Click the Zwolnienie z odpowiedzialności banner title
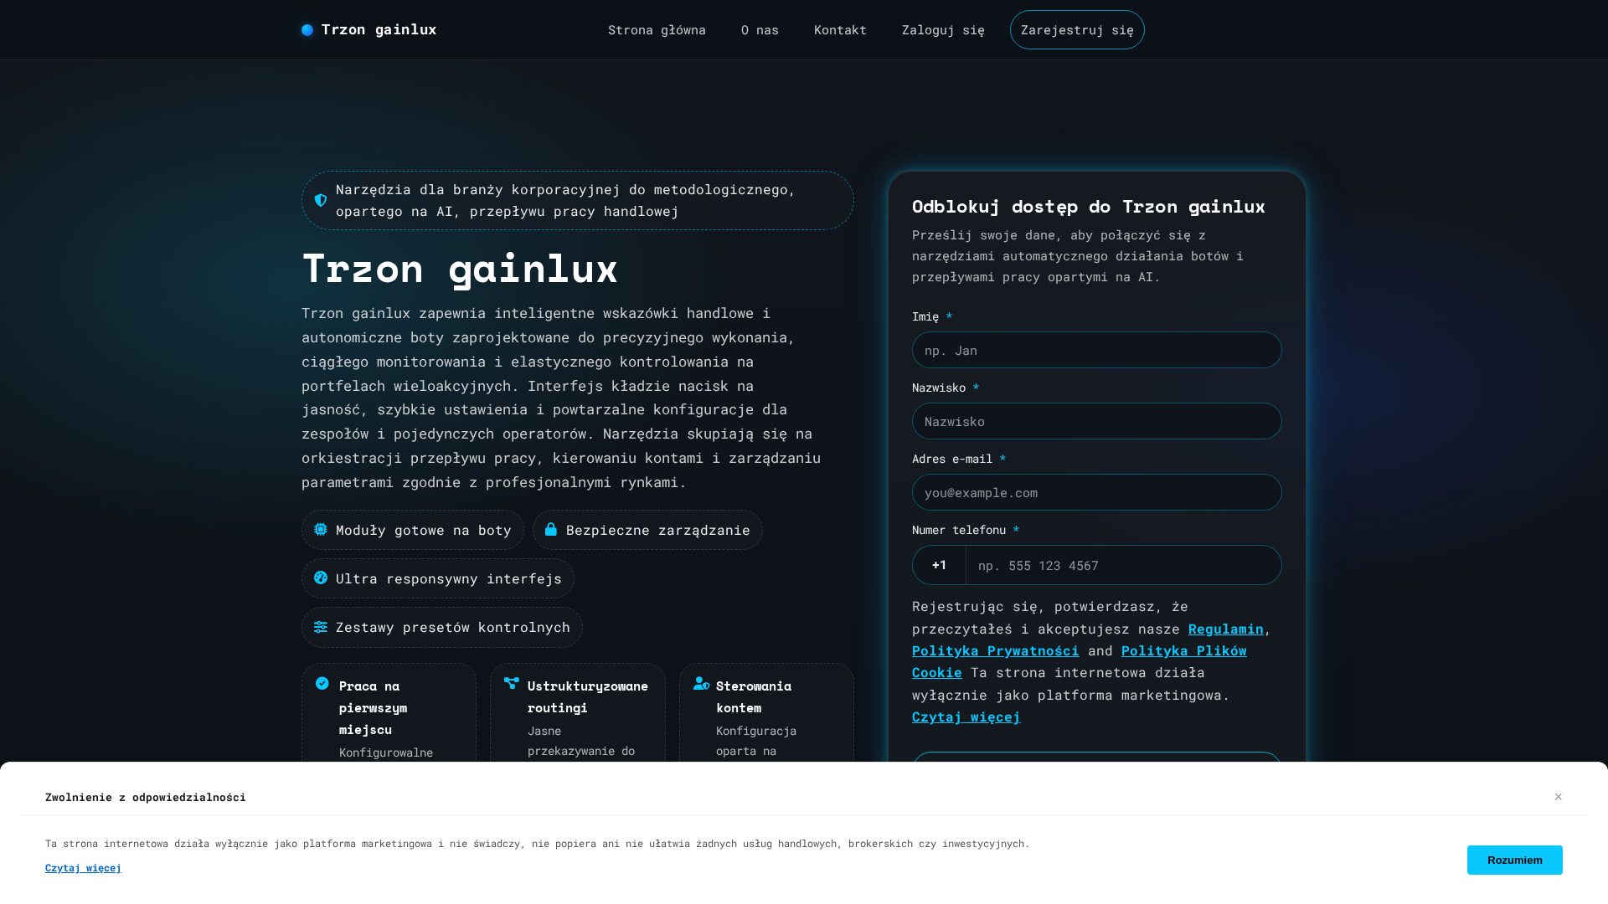Screen dimensions: 1608x904 [146, 797]
